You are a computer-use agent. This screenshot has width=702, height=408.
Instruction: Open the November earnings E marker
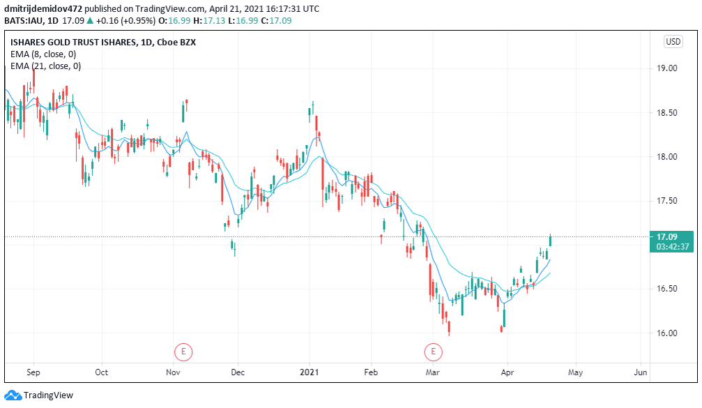pos(183,352)
